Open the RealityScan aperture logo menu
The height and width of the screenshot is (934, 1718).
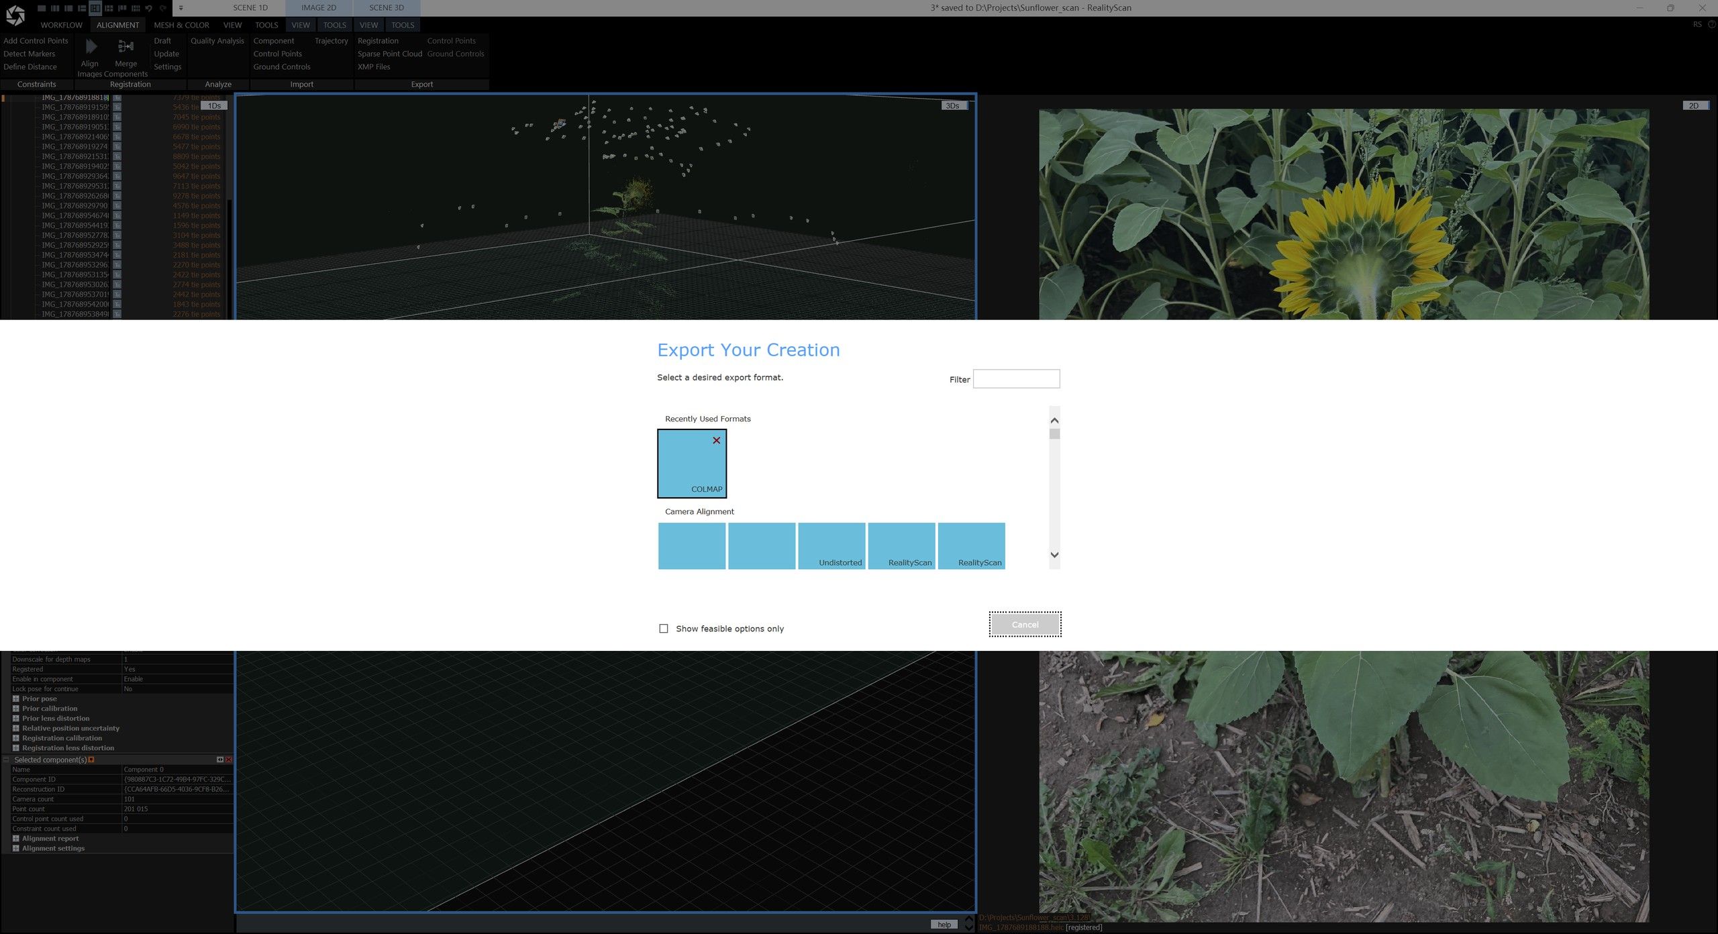[15, 15]
